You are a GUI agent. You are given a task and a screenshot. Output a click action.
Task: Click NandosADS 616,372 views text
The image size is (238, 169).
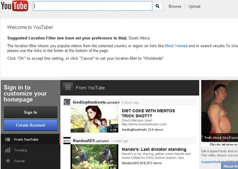pyautogui.click(x=142, y=163)
